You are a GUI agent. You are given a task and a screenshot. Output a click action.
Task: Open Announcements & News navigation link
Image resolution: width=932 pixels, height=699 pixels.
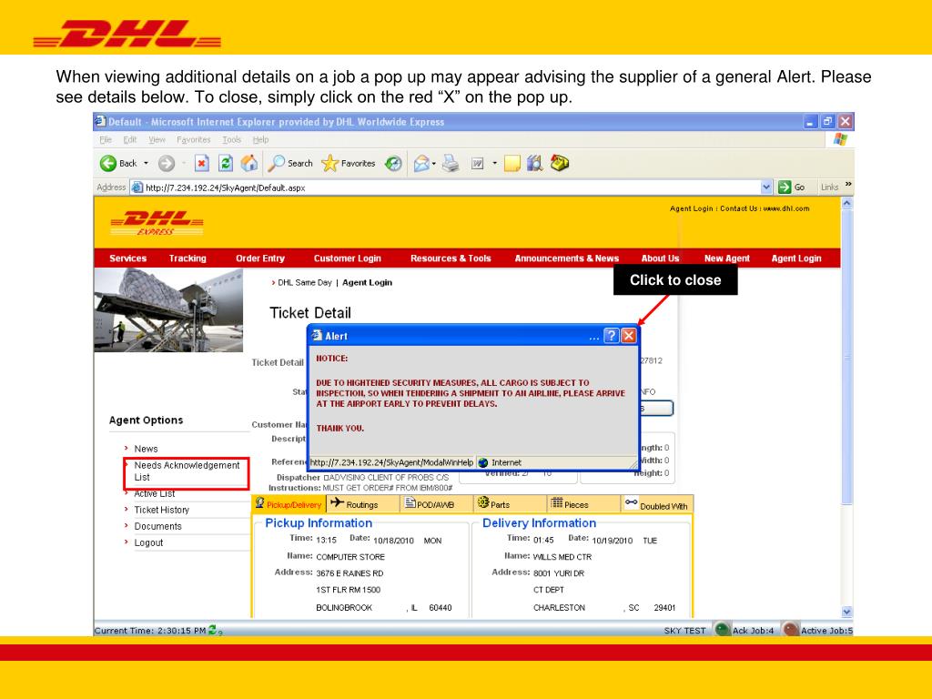[x=566, y=258]
